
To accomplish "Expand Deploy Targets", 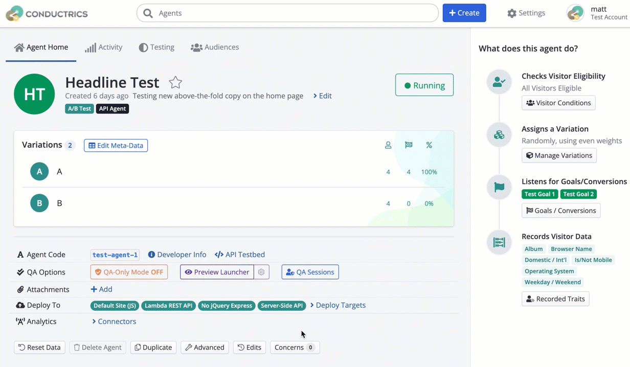I will pos(338,305).
